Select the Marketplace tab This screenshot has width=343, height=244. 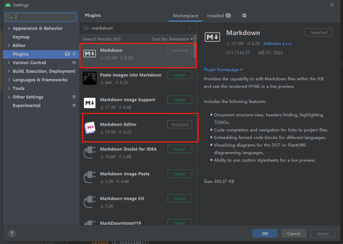(185, 15)
